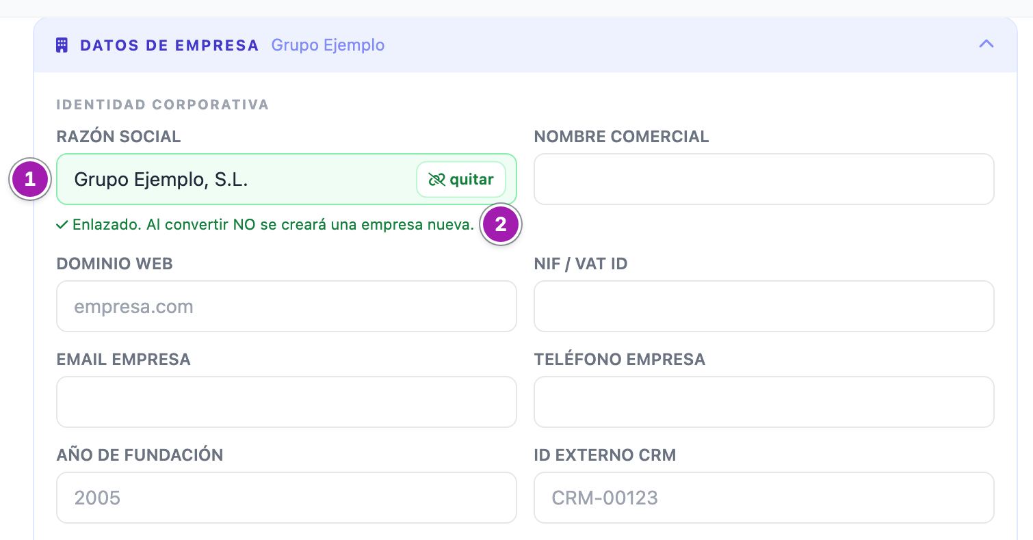Click the NOMBRE COMERCIAL field label

tap(621, 136)
